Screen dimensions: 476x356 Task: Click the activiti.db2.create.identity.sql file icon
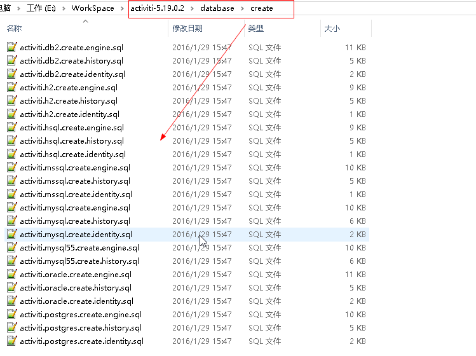(x=12, y=74)
